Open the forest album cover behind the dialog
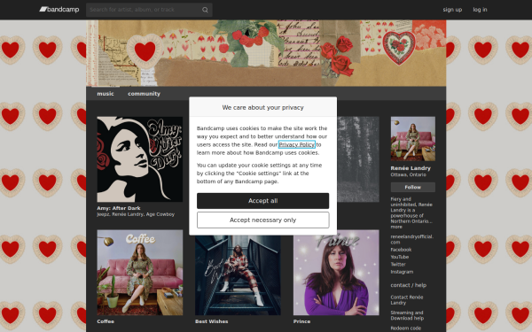532x332 pixels. coord(358,159)
